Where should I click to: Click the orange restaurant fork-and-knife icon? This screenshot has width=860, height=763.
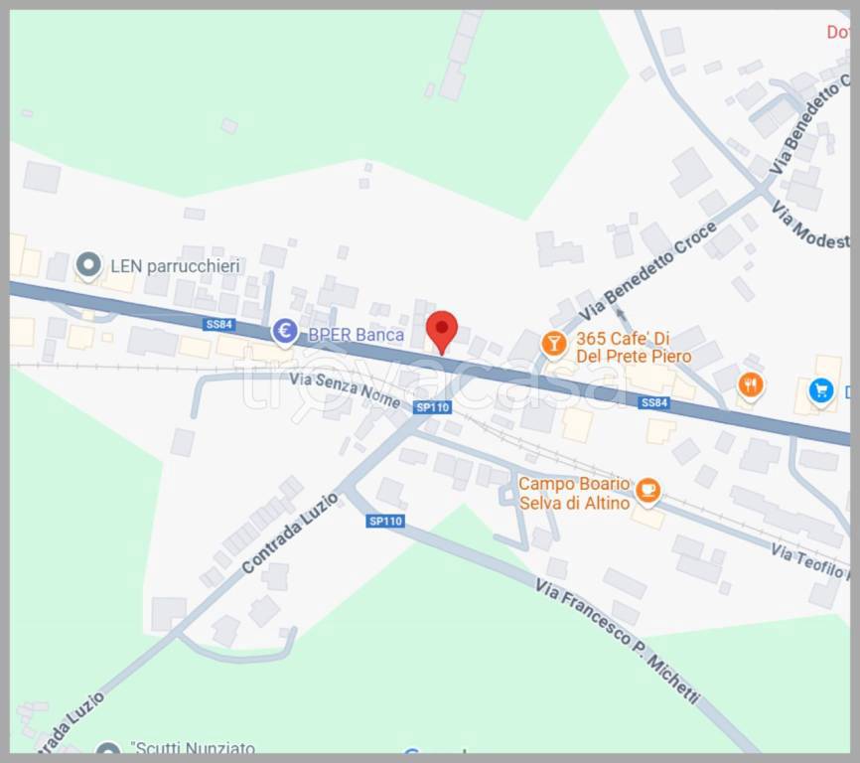coord(751,385)
